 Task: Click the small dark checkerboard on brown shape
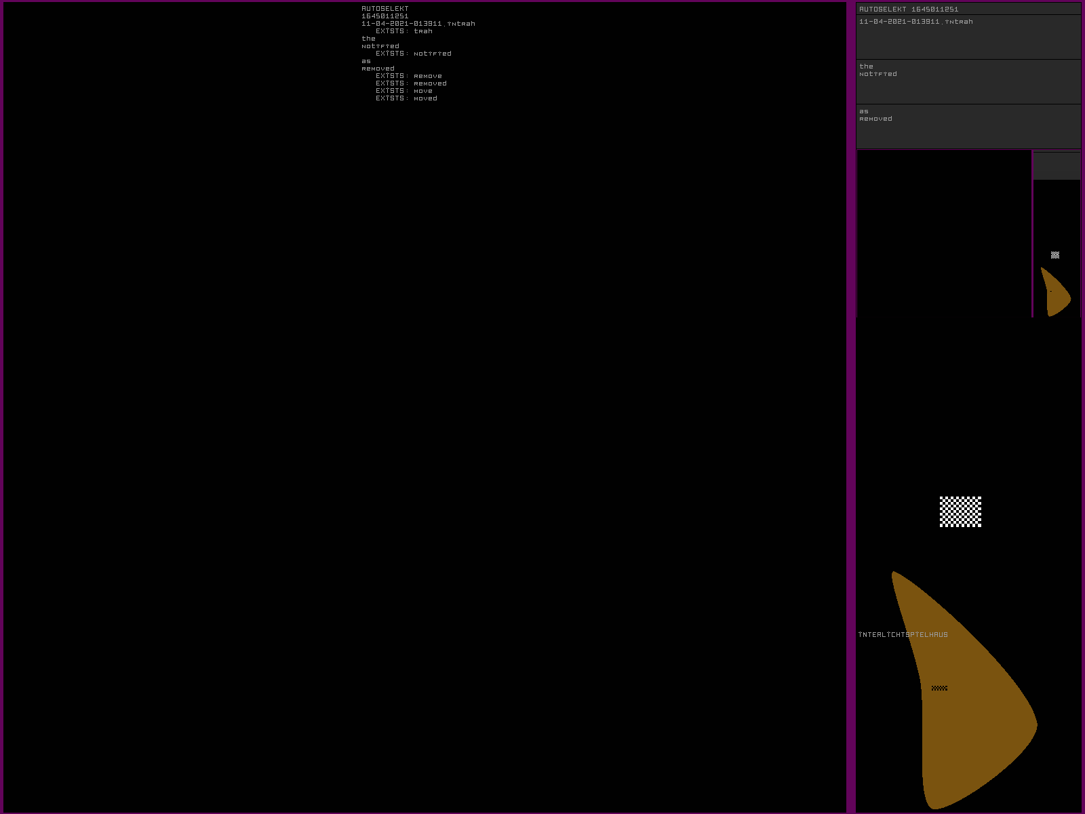click(x=939, y=688)
